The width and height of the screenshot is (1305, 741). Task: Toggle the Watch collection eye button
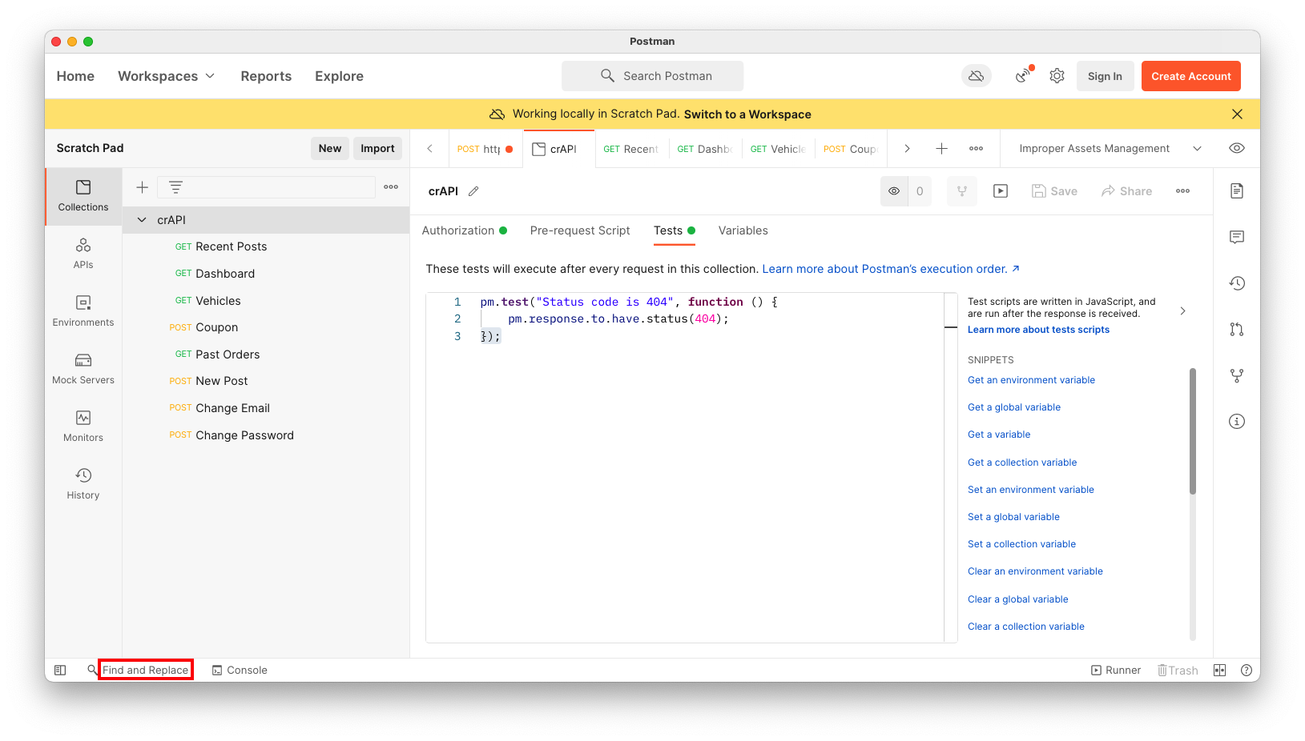894,191
